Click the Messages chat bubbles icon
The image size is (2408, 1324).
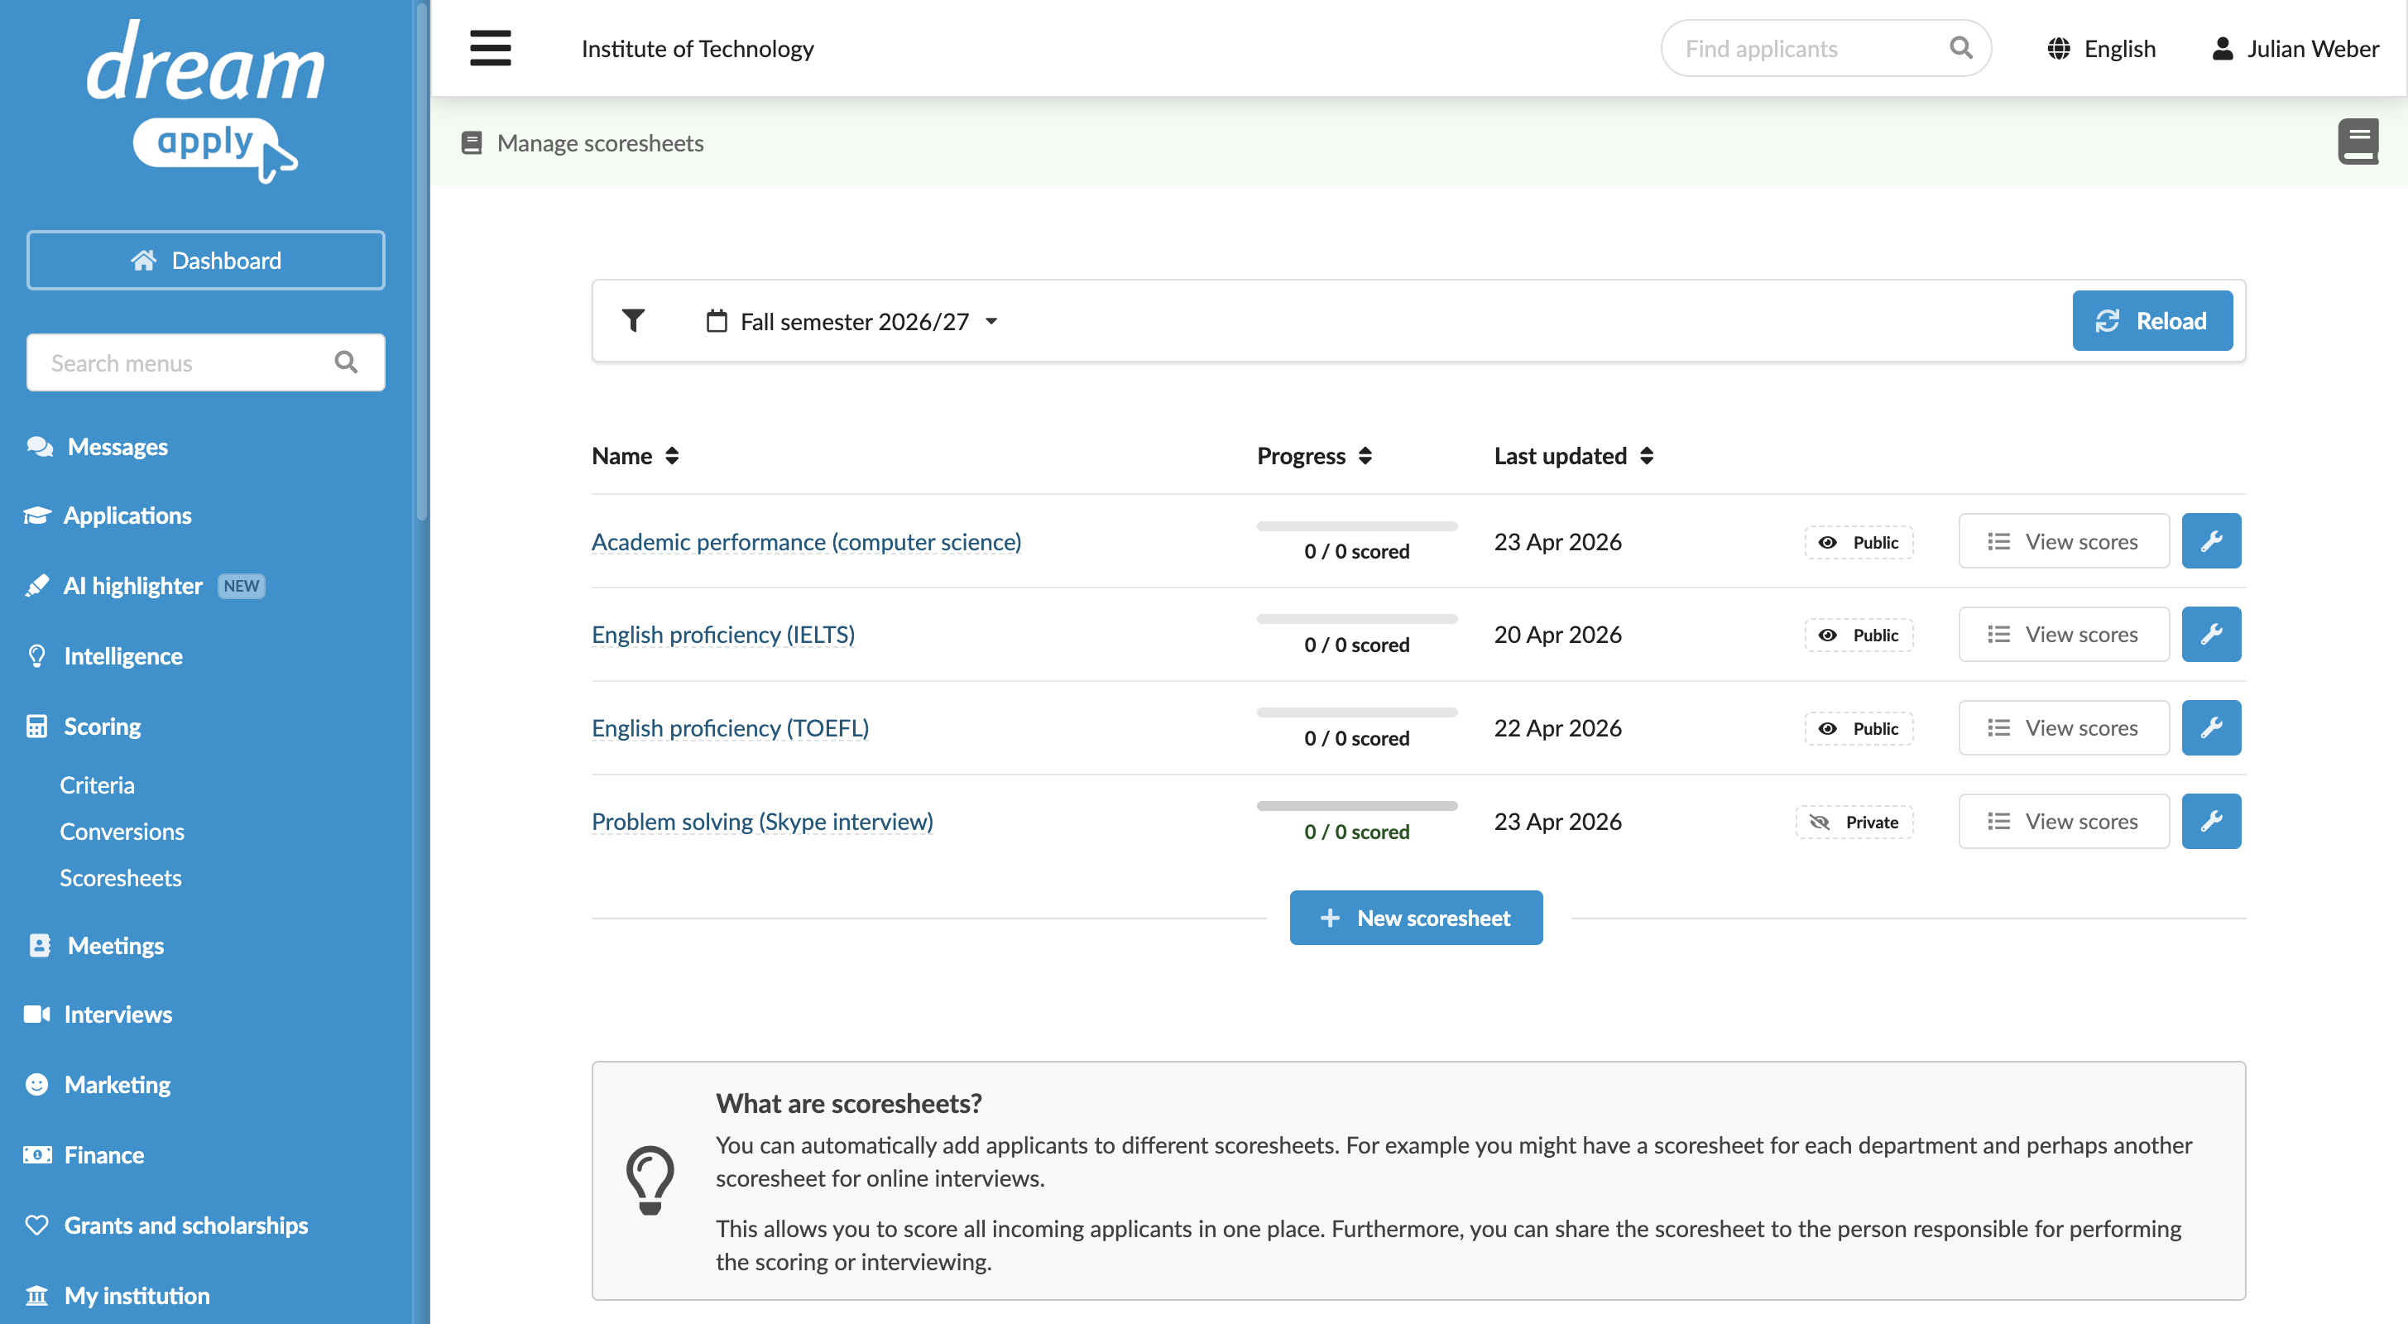coord(39,446)
